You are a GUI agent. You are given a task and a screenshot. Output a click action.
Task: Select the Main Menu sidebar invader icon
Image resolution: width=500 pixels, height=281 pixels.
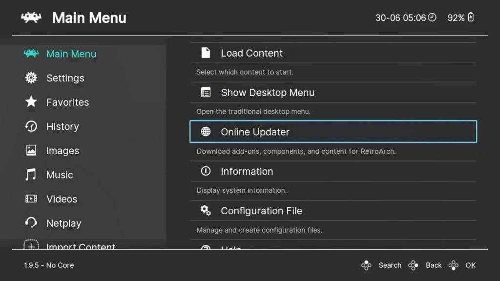(31, 54)
